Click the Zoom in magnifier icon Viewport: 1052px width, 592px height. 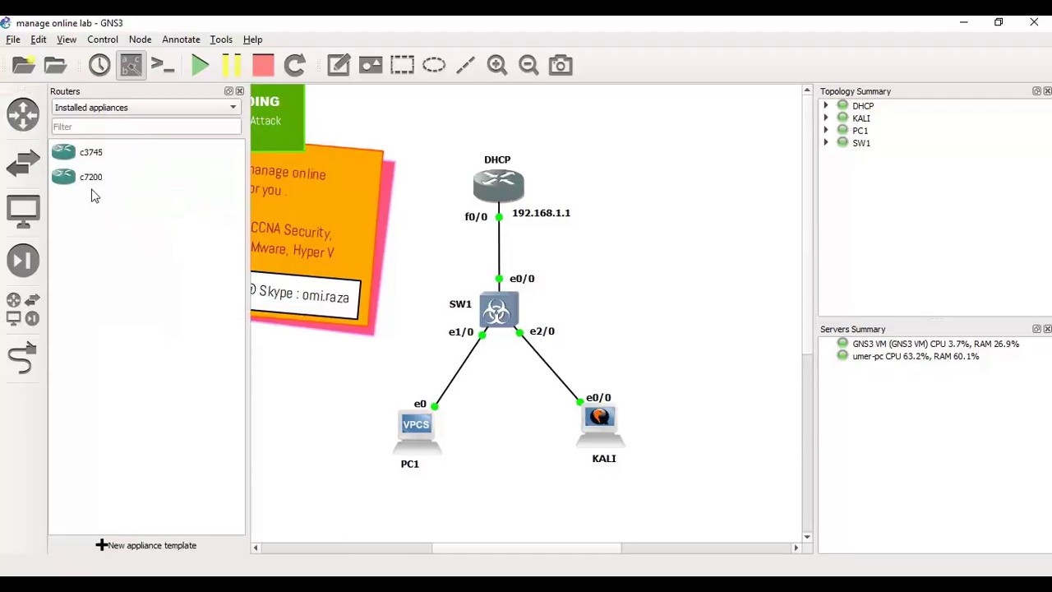[x=497, y=65]
